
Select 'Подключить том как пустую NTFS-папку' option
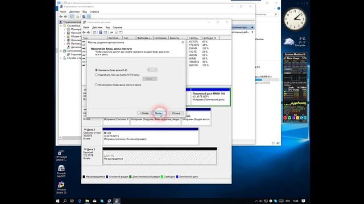coord(96,75)
